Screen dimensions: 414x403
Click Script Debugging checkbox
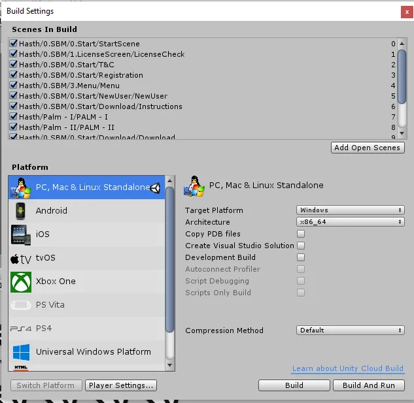tap(301, 281)
